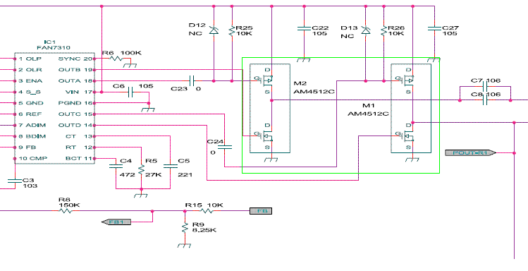Select the D12 zener diode symbol
The width and height of the screenshot is (528, 271).
tap(214, 30)
